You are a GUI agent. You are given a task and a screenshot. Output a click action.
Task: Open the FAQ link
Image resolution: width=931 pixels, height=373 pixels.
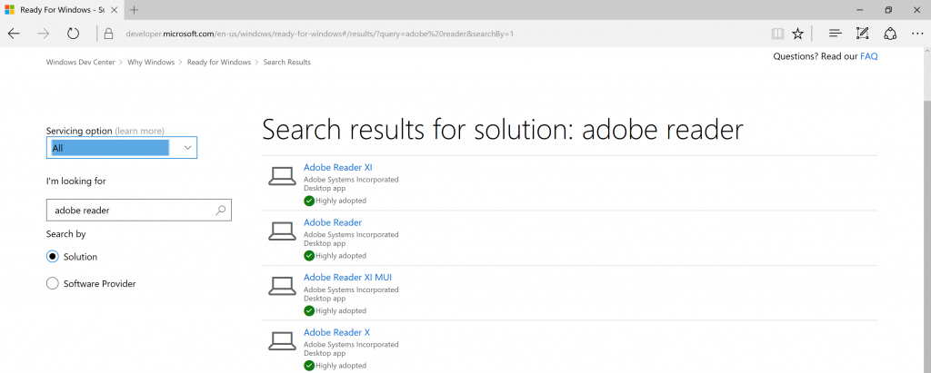coord(869,56)
